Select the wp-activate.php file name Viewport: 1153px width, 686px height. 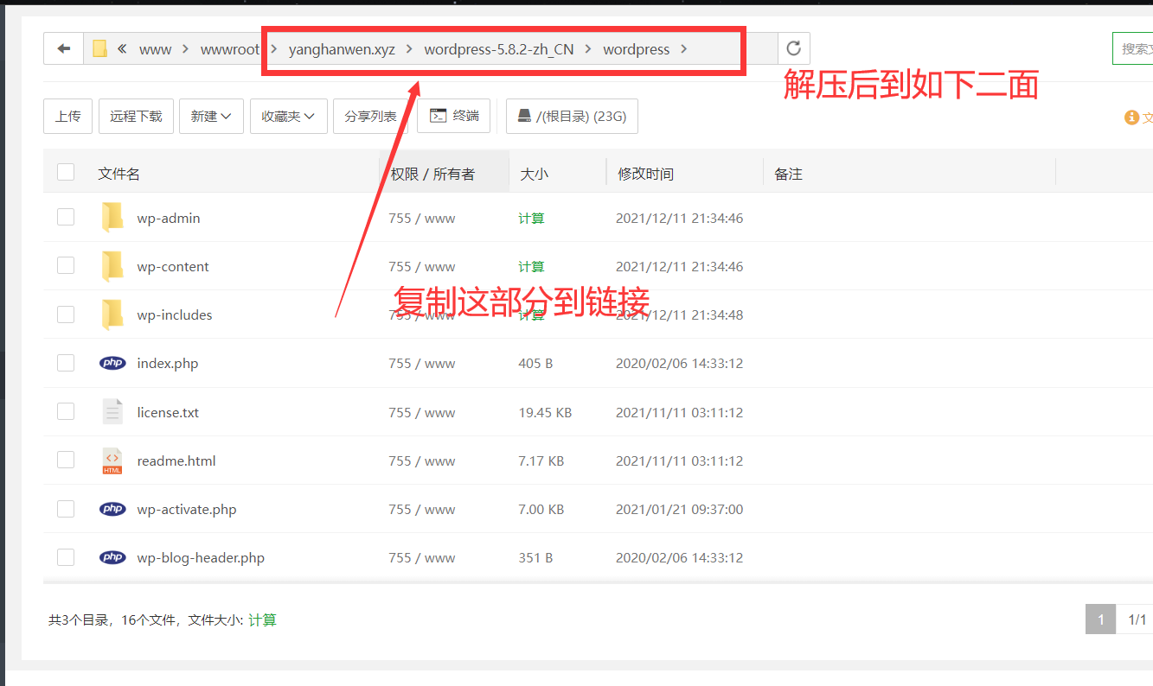pos(186,509)
